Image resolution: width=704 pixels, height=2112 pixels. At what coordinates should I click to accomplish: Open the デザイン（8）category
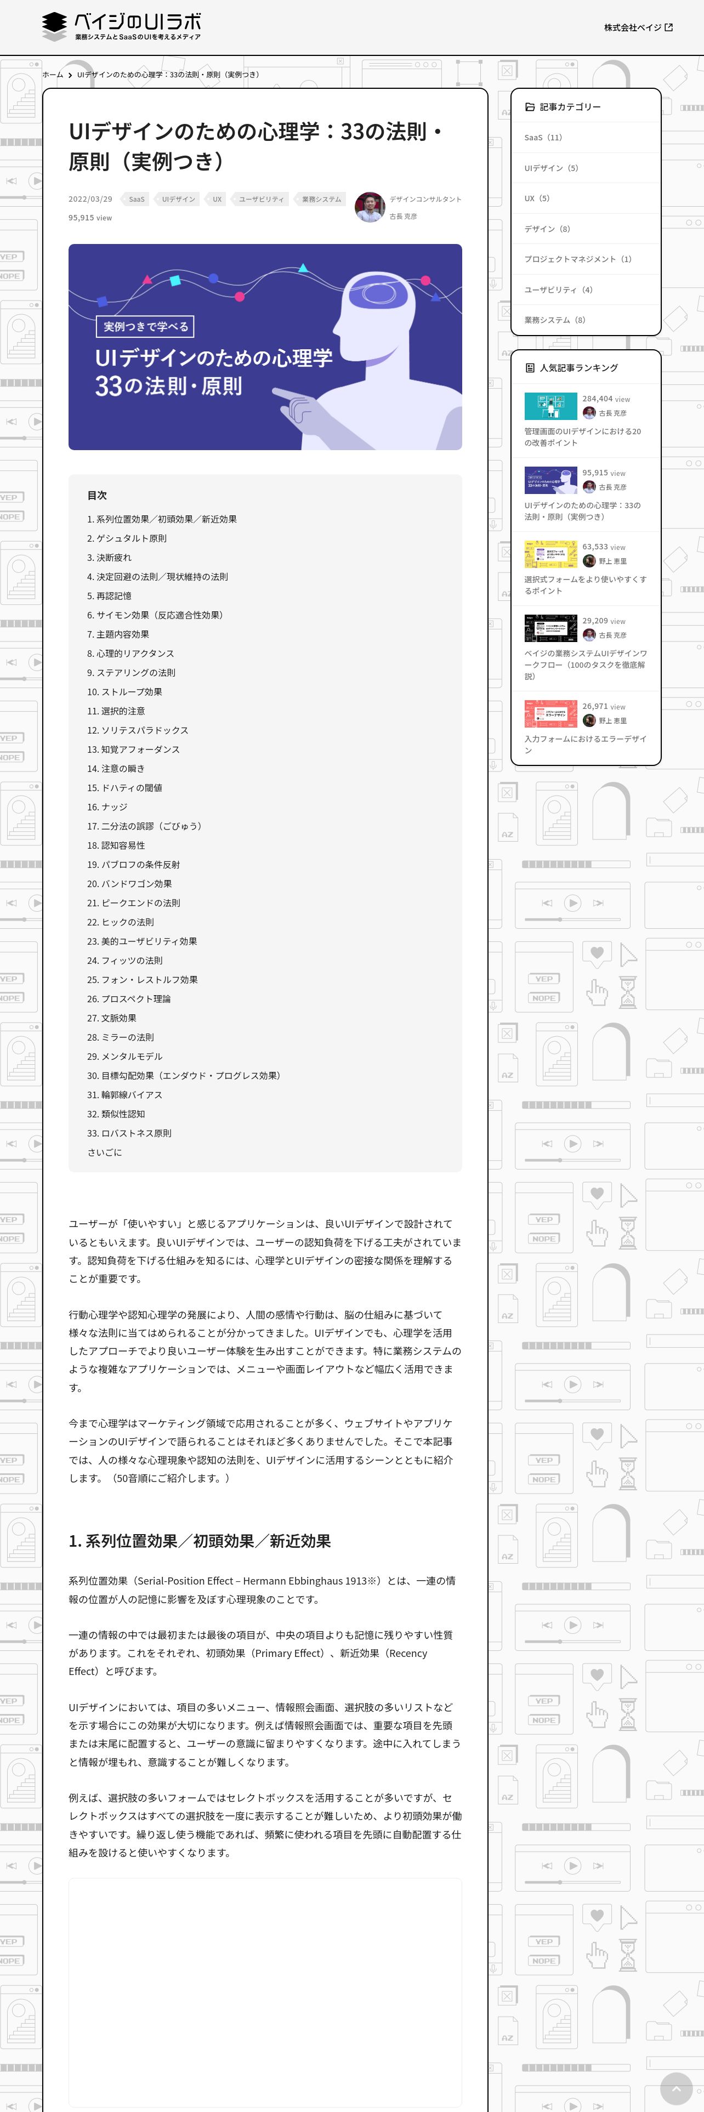click(585, 229)
